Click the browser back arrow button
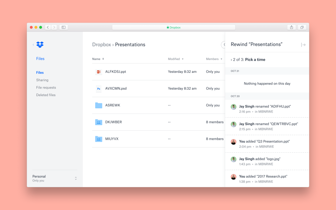 (48, 27)
